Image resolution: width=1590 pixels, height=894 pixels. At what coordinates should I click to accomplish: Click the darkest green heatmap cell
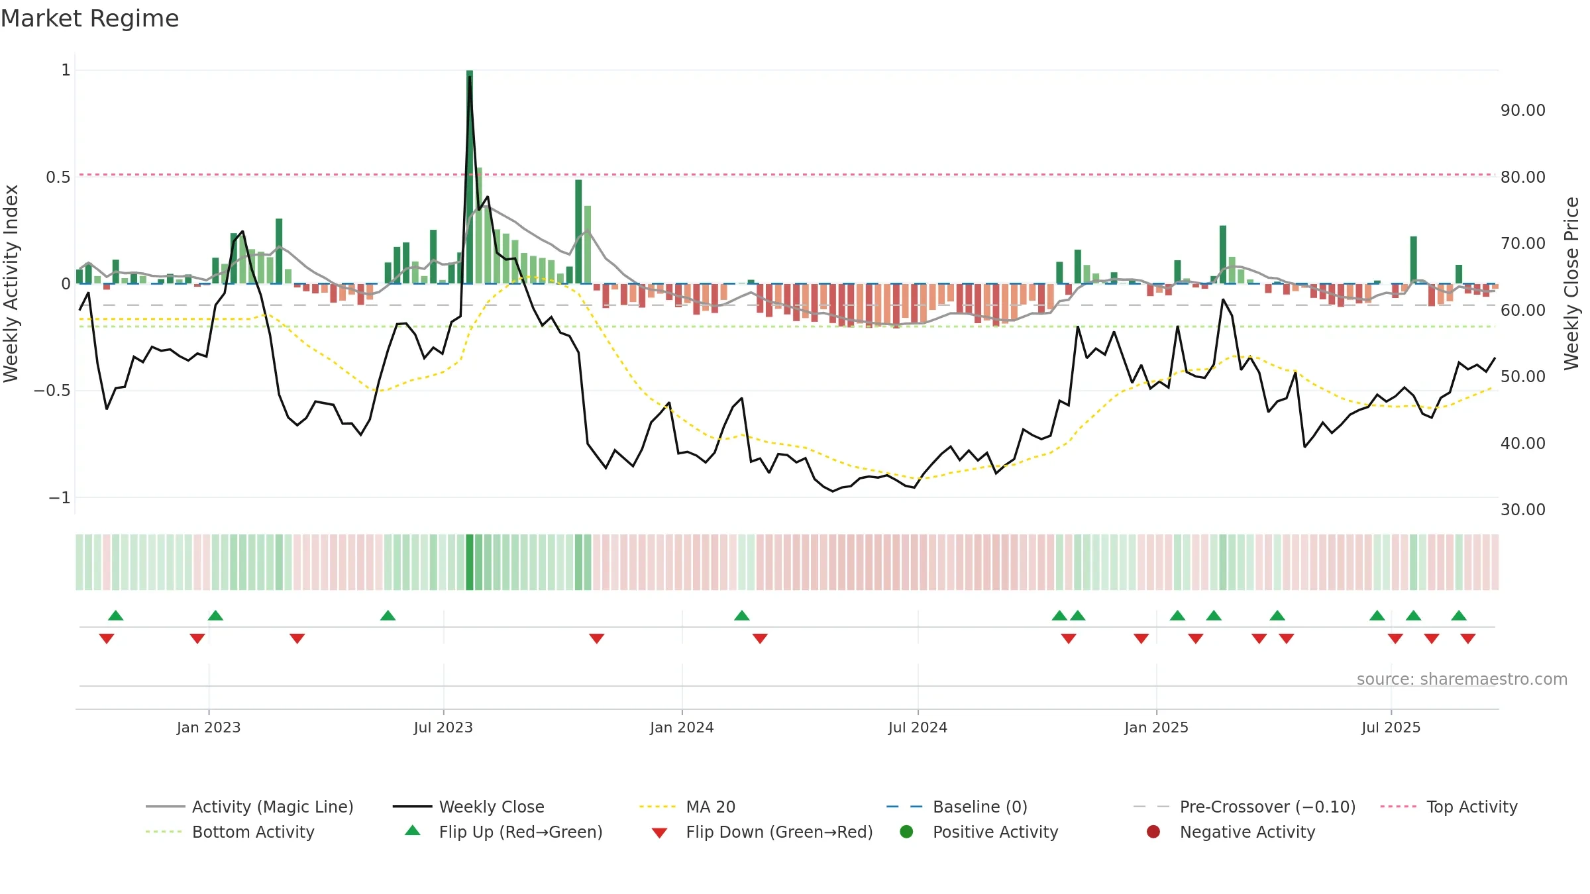tap(470, 562)
